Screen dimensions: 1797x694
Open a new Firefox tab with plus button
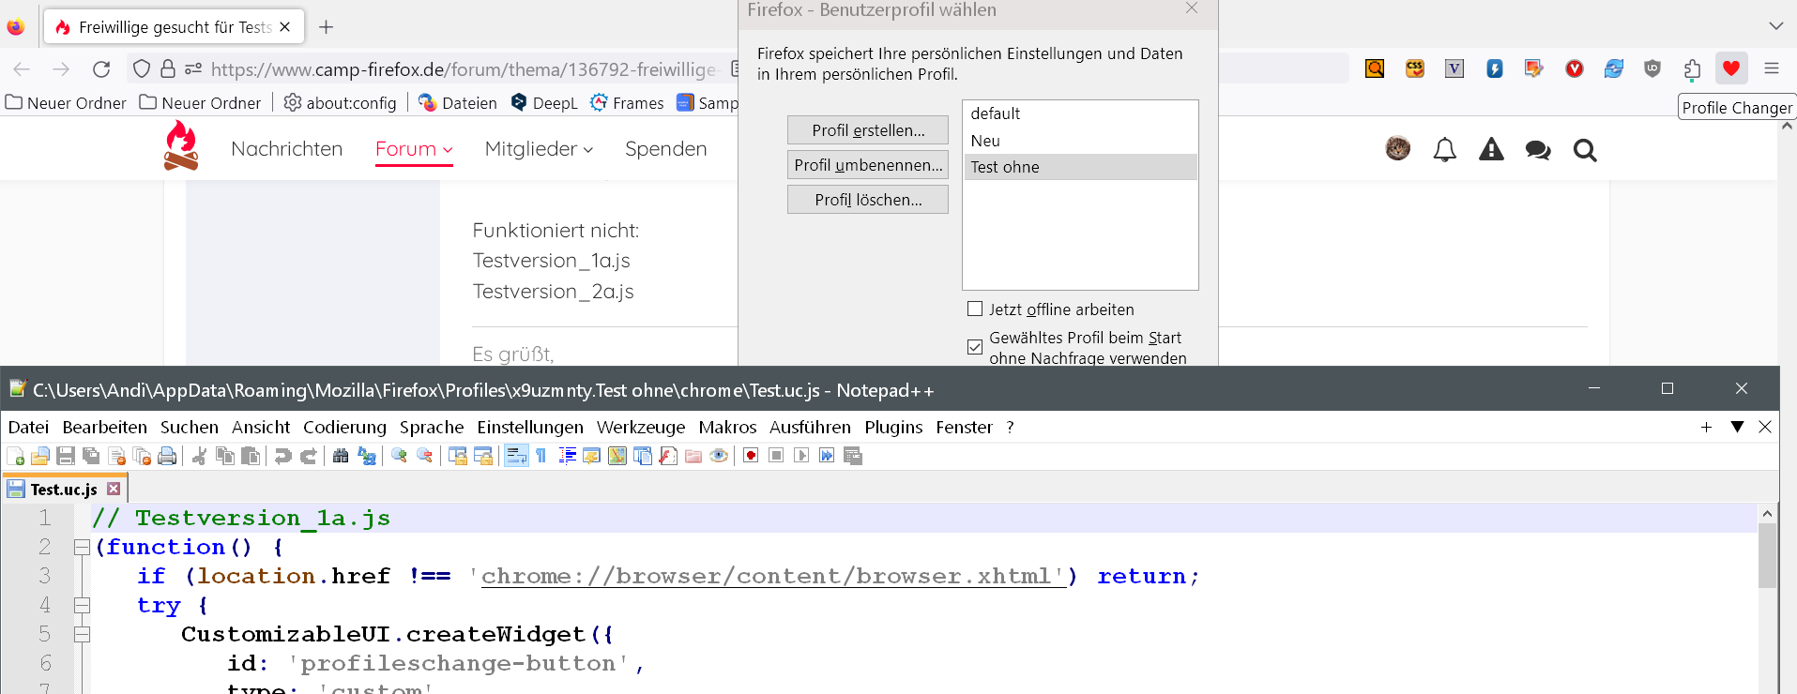tap(326, 27)
